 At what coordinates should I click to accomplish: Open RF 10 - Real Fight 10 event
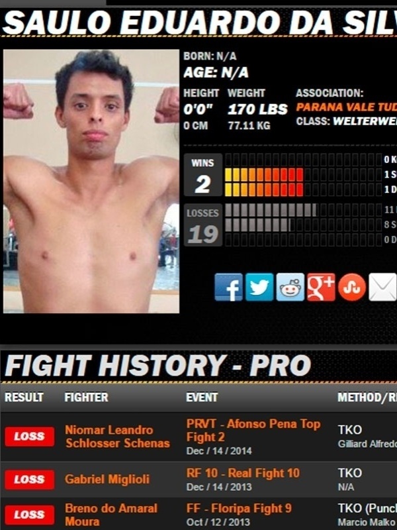tap(243, 473)
